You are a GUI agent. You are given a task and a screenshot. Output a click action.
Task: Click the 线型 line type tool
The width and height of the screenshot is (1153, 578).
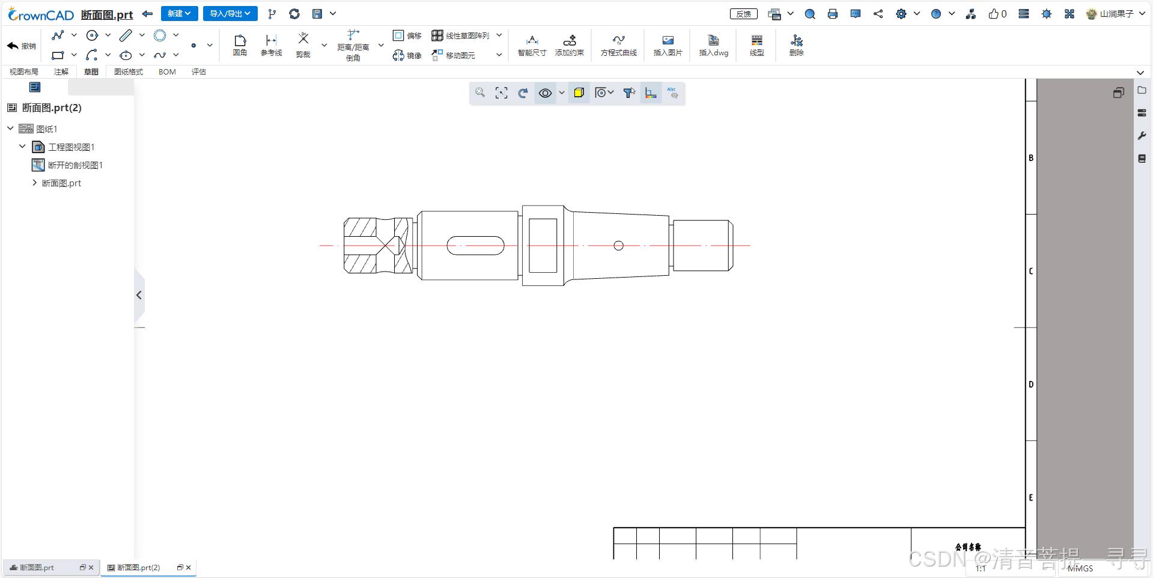point(757,45)
